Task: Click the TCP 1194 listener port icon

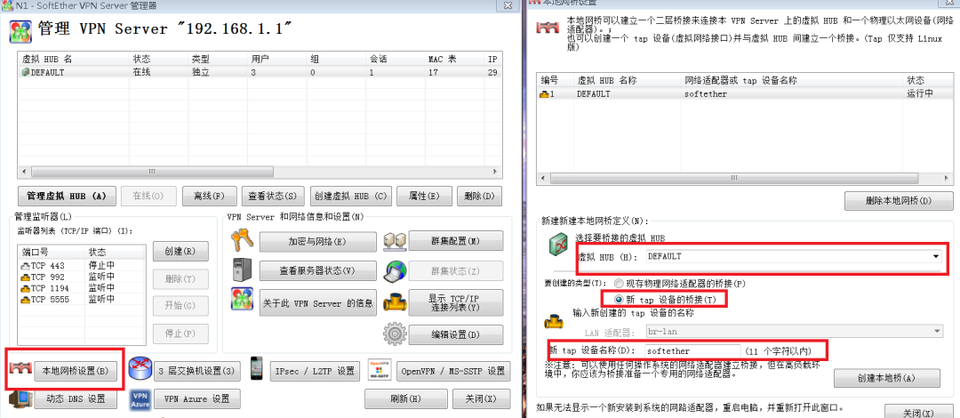Action: (x=26, y=288)
